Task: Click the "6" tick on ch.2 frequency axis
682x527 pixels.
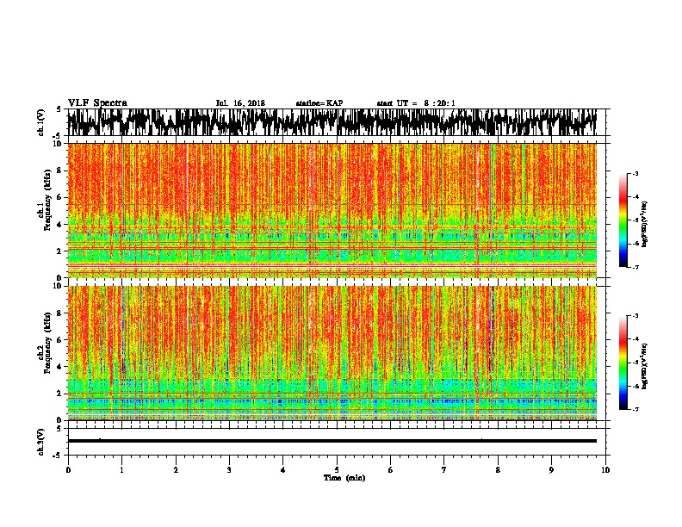Action: [x=60, y=339]
